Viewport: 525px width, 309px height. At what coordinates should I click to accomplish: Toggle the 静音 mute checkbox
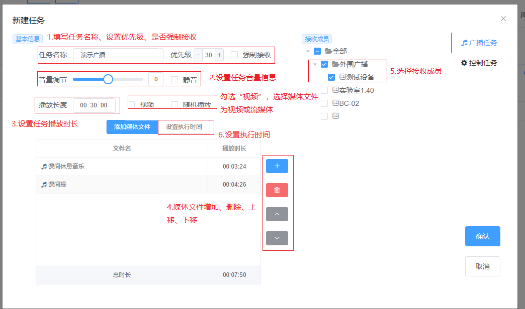pos(174,79)
